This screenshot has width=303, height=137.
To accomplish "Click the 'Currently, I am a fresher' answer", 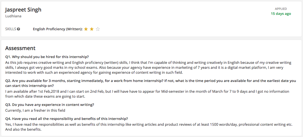I will click(35, 110).
